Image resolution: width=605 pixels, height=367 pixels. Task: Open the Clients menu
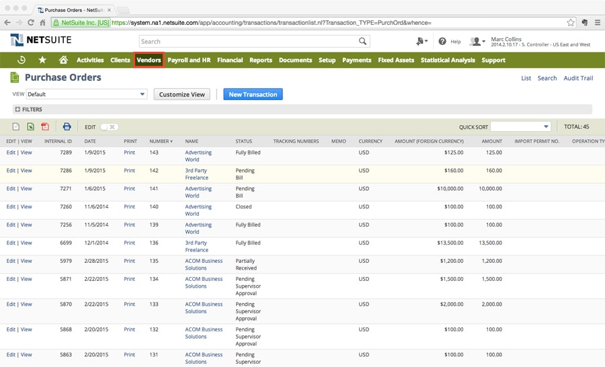120,60
